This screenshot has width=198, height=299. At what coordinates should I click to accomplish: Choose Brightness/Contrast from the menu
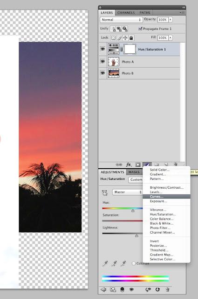[166, 187]
